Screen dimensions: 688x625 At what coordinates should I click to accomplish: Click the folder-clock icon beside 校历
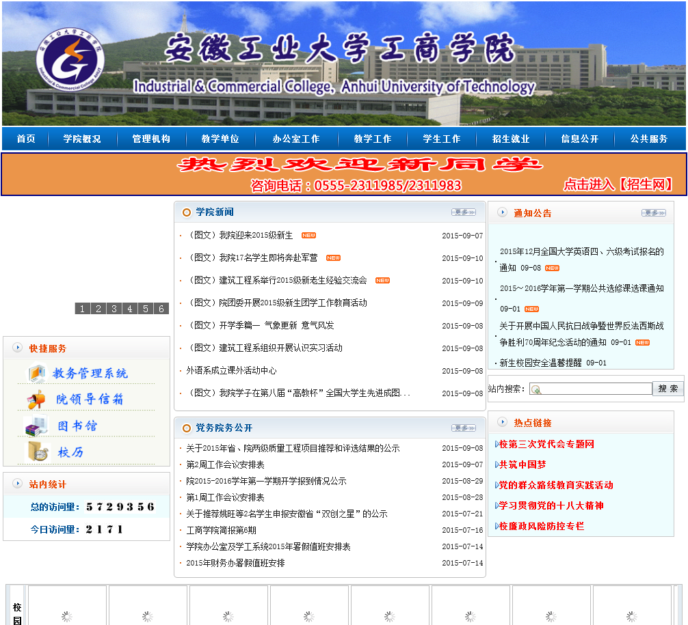pos(38,452)
